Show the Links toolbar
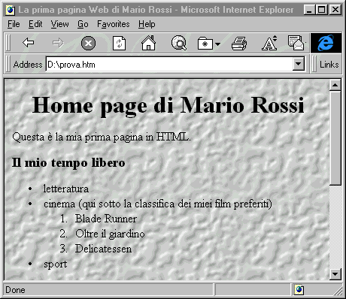 point(329,65)
